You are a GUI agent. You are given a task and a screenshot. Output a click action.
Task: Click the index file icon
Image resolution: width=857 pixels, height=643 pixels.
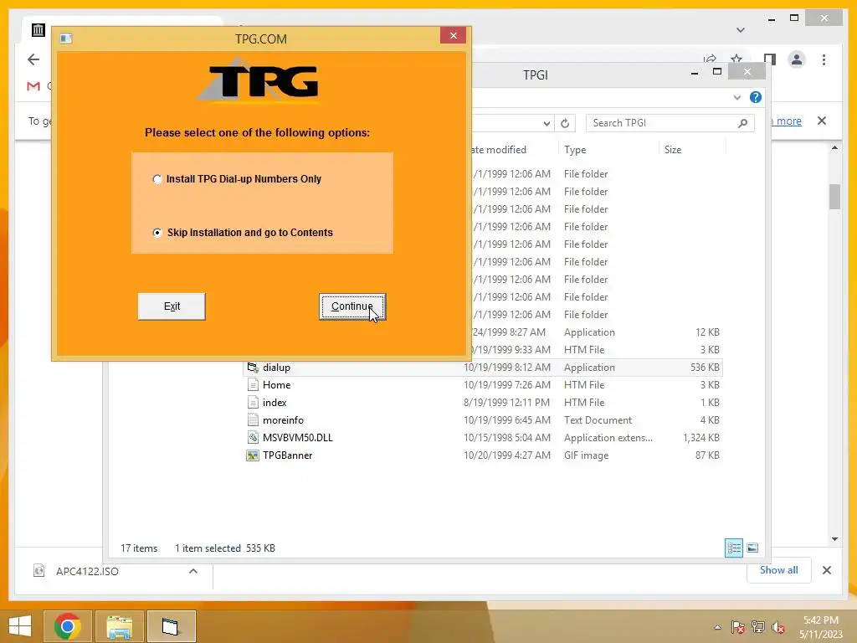coord(253,403)
